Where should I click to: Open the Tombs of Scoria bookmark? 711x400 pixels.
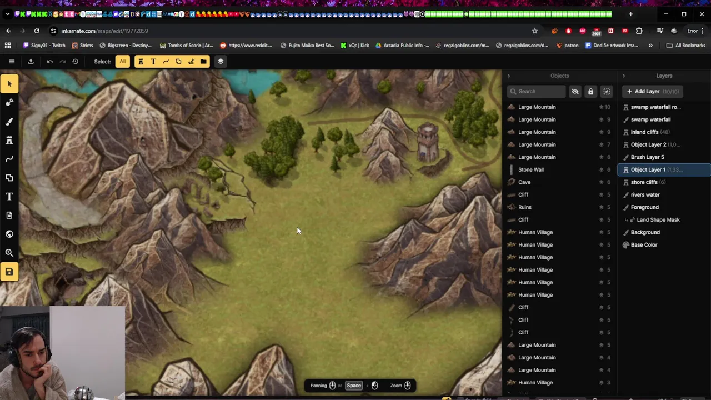(x=186, y=46)
